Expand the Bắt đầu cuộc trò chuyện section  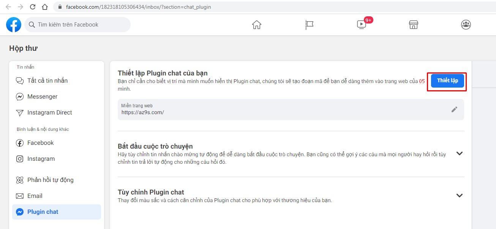[460, 154]
